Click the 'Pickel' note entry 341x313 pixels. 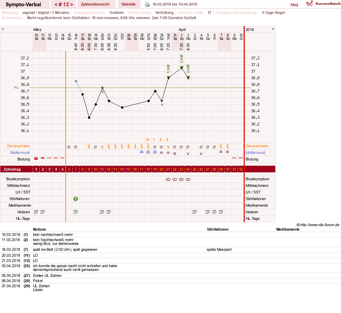[x=38, y=281]
